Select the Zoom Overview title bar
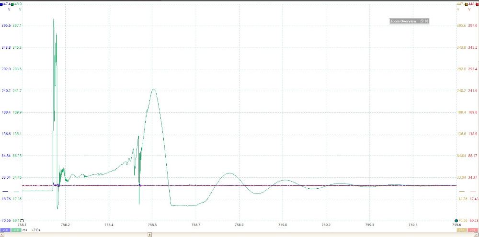This screenshot has width=479, height=237. coord(403,21)
